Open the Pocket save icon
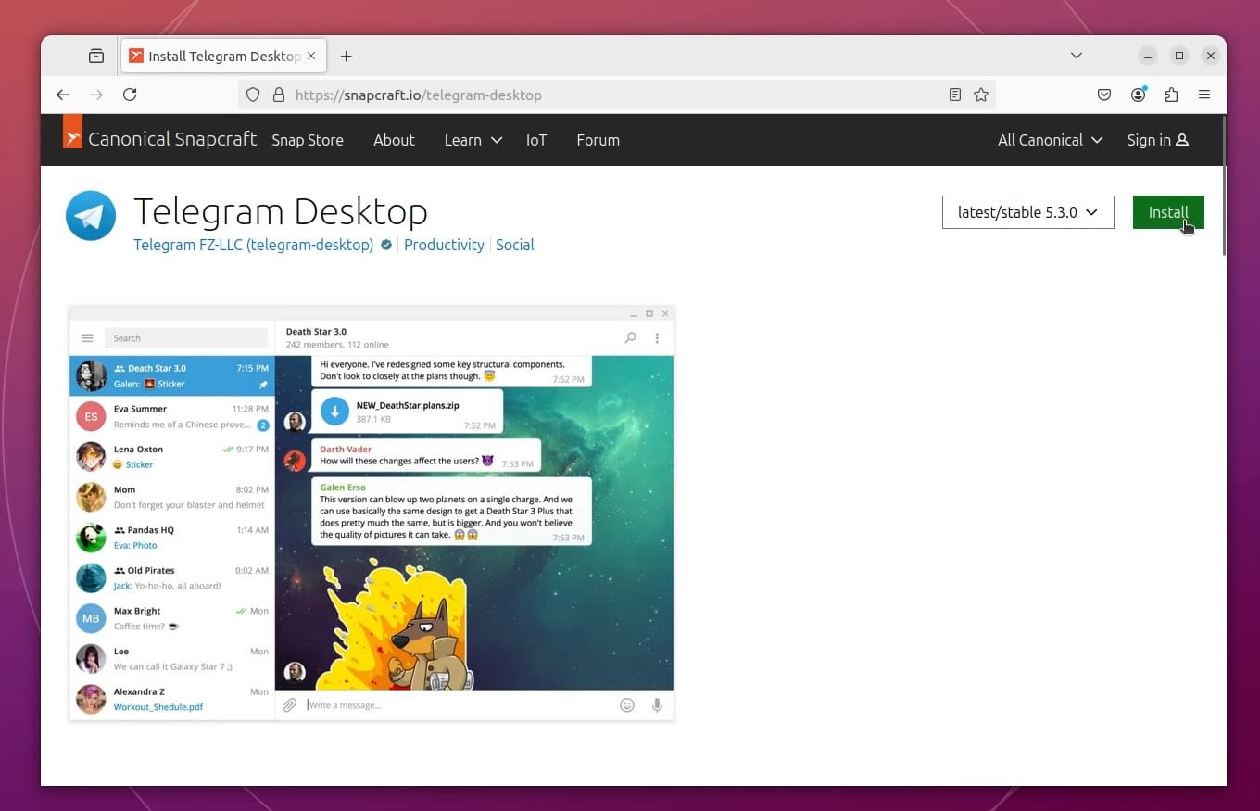1260x811 pixels. click(1104, 95)
